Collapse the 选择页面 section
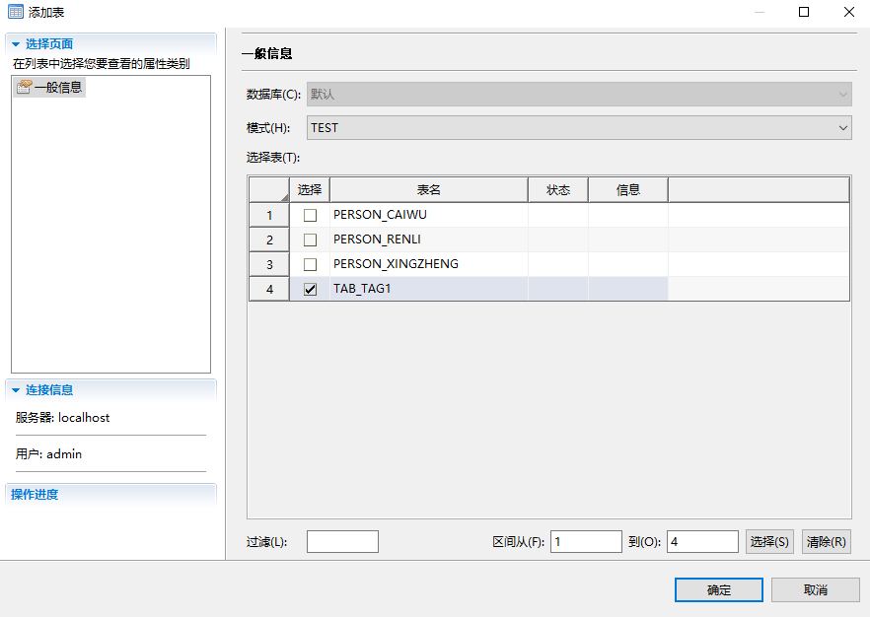 tap(16, 43)
